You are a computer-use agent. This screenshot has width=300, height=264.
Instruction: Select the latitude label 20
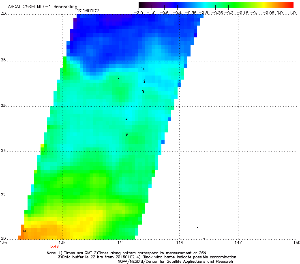click(3, 238)
